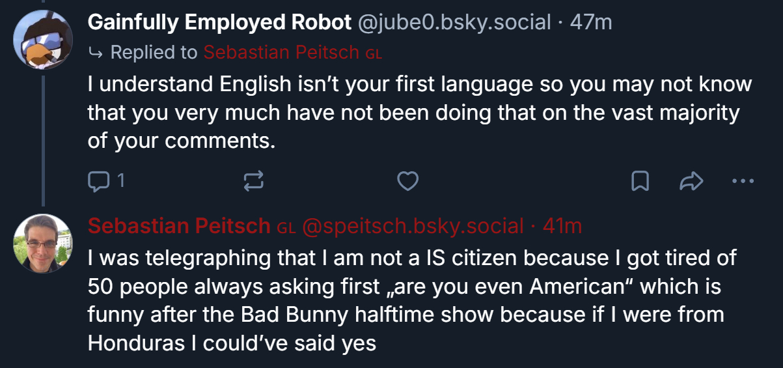Open Sebastian Peitsch's red display name
This screenshot has width=783, height=368.
[x=179, y=226]
